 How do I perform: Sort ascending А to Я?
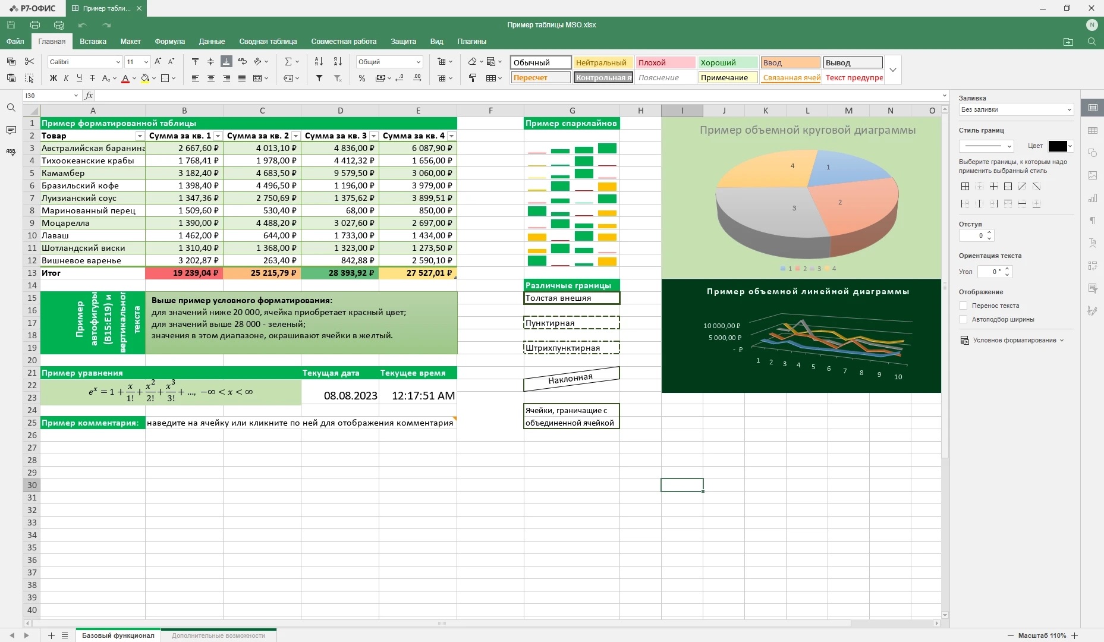319,61
